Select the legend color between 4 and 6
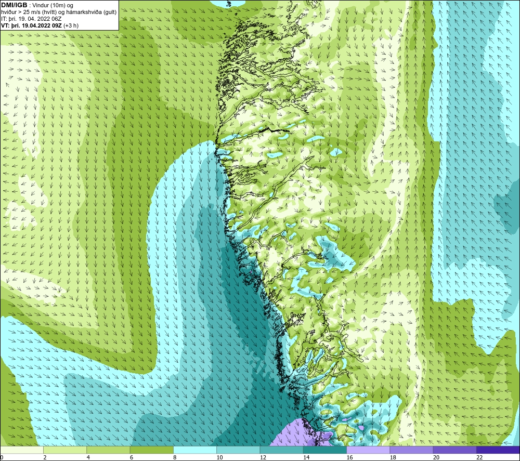Image resolution: width=520 pixels, height=461 pixels. coord(109,450)
